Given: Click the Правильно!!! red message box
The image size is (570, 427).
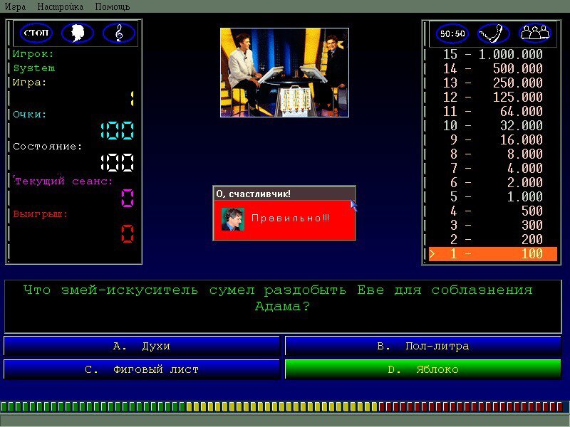Looking at the screenshot, I should (x=291, y=219).
